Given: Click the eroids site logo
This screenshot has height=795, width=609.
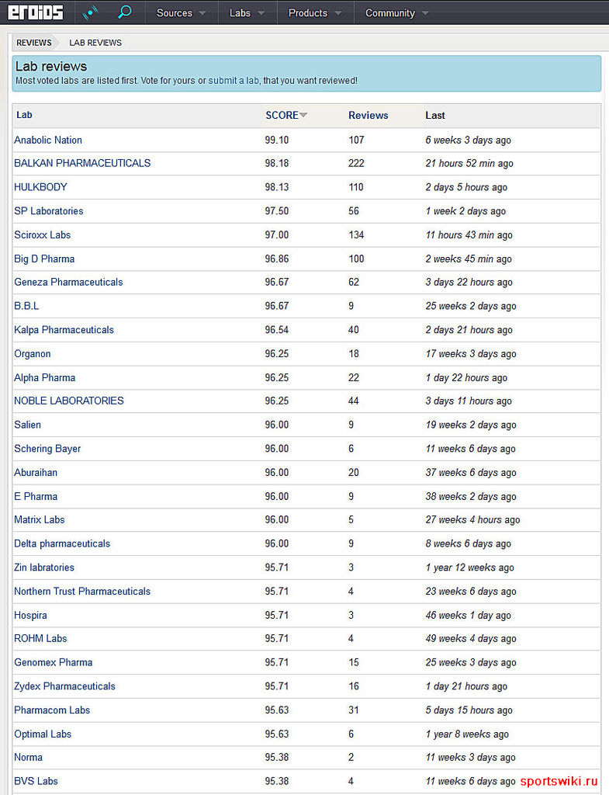Looking at the screenshot, I should [36, 12].
